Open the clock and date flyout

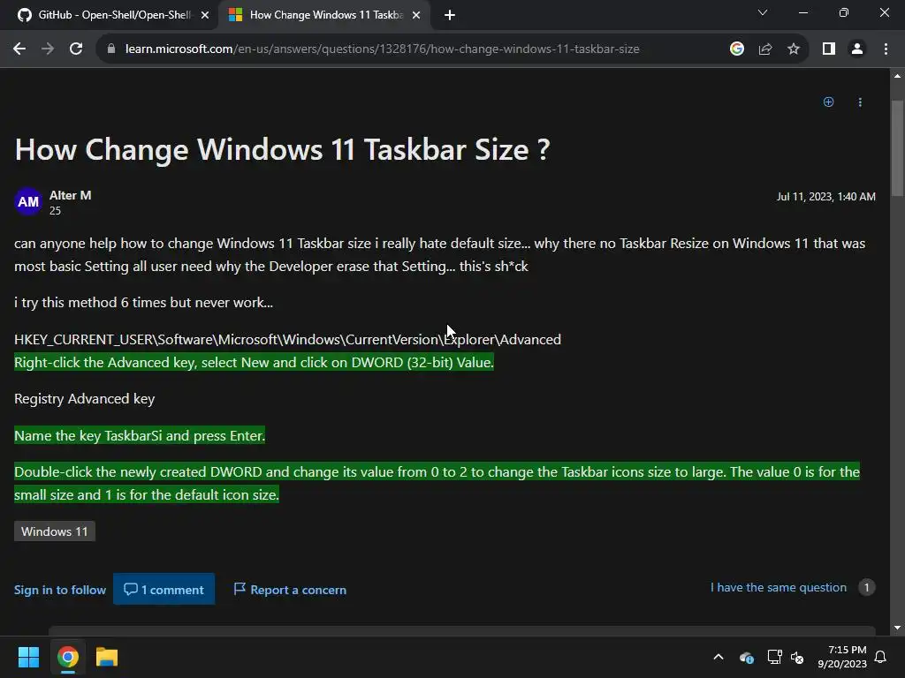842,657
